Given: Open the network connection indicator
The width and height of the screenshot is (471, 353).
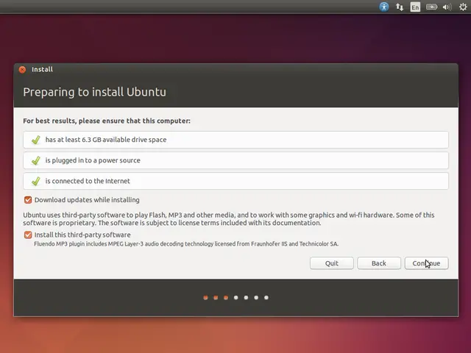Looking at the screenshot, I should pyautogui.click(x=400, y=7).
